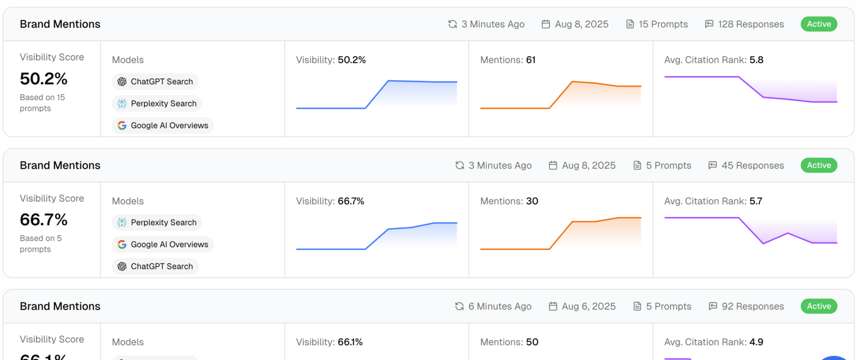Click the chat icon beside 45 Responses

pos(713,165)
